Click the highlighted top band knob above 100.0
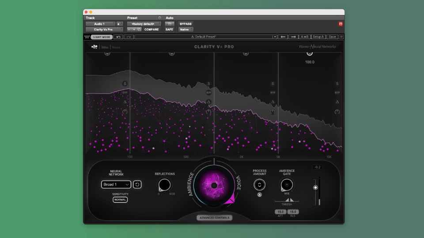424x238 pixels. click(x=310, y=53)
